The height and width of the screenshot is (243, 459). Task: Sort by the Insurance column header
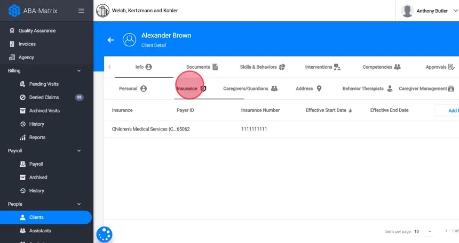[x=122, y=110]
